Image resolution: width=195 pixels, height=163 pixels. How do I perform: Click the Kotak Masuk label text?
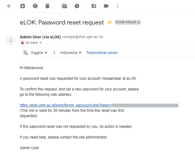(126, 22)
